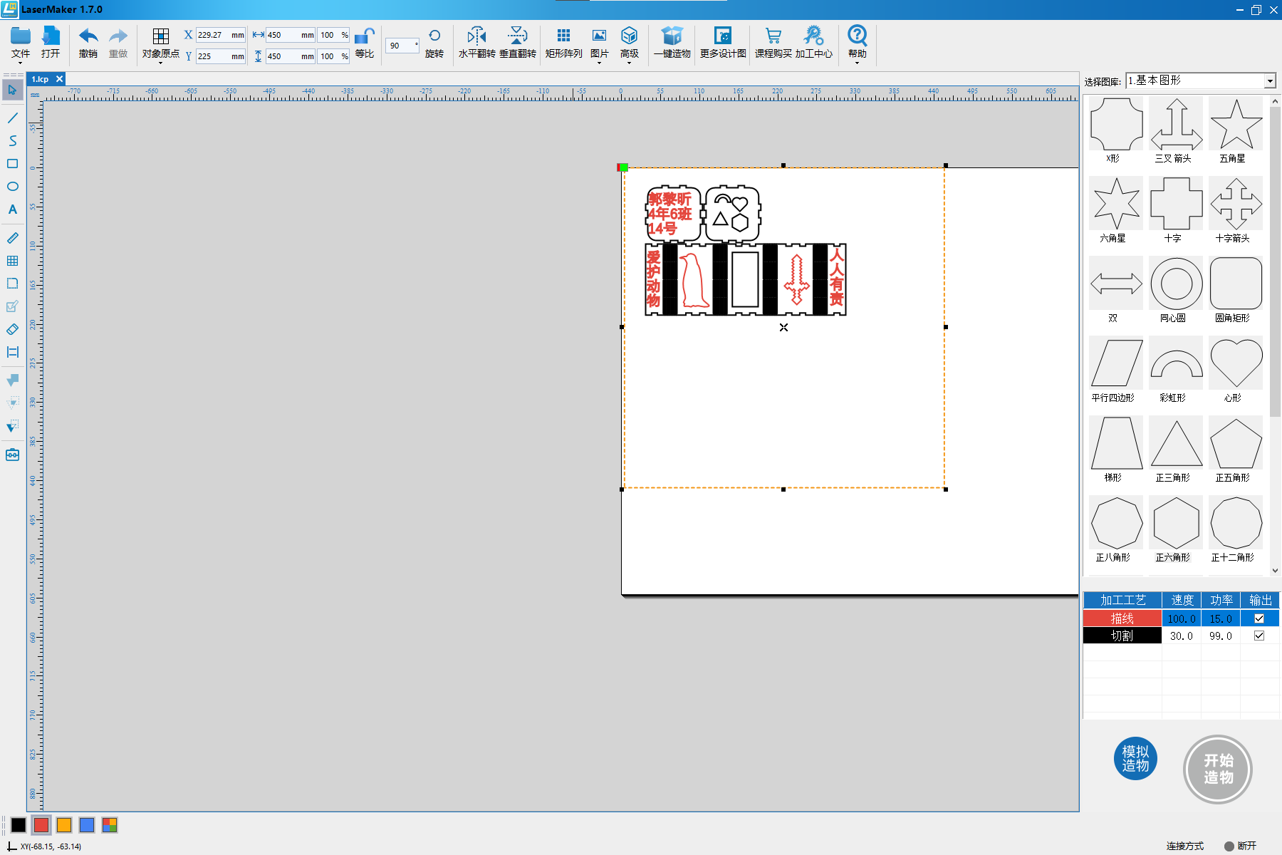Screen dimensions: 1282x855
Task: Open 课程购买 course purchase cart
Action: tap(773, 36)
